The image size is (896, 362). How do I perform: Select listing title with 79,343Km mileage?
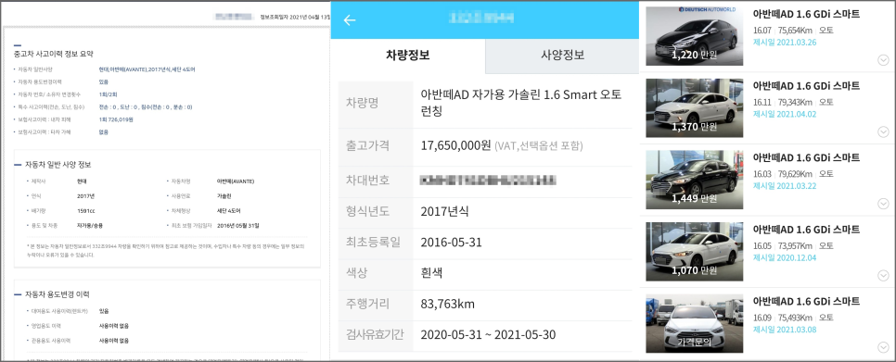(806, 86)
